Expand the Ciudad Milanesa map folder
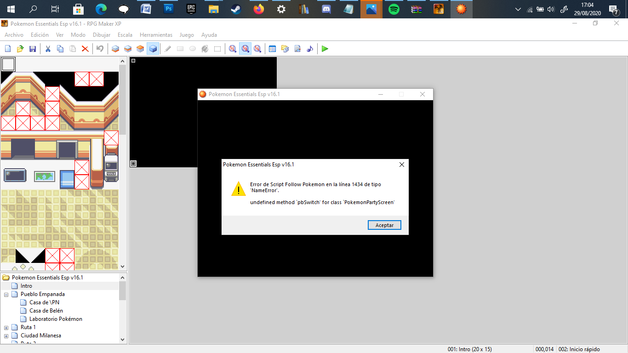Viewport: 628px width, 353px height. pyautogui.click(x=6, y=336)
